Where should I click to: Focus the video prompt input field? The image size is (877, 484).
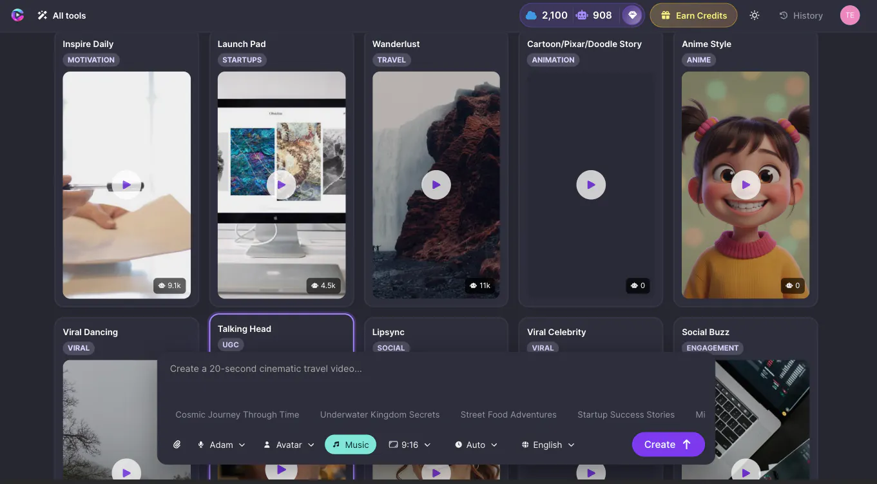coord(436,377)
